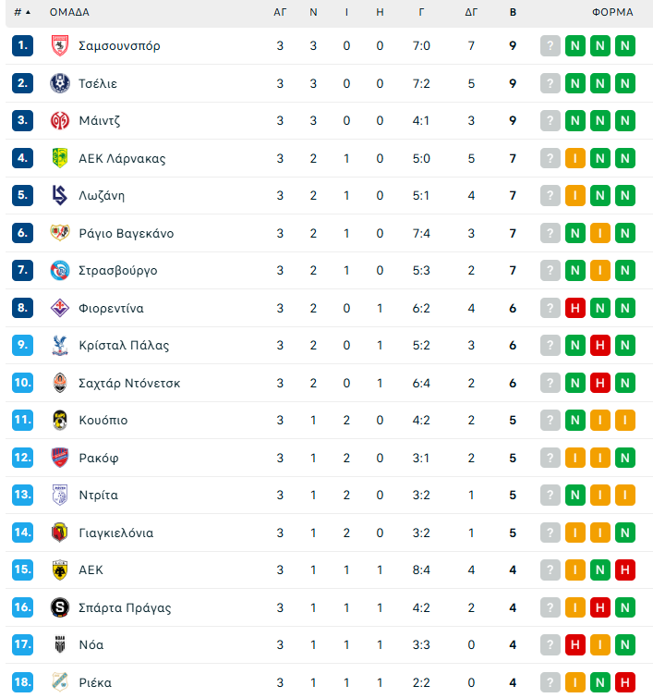653x698 pixels.
Task: Click the Shakhtar Donetsk team logo
Action: (x=60, y=383)
